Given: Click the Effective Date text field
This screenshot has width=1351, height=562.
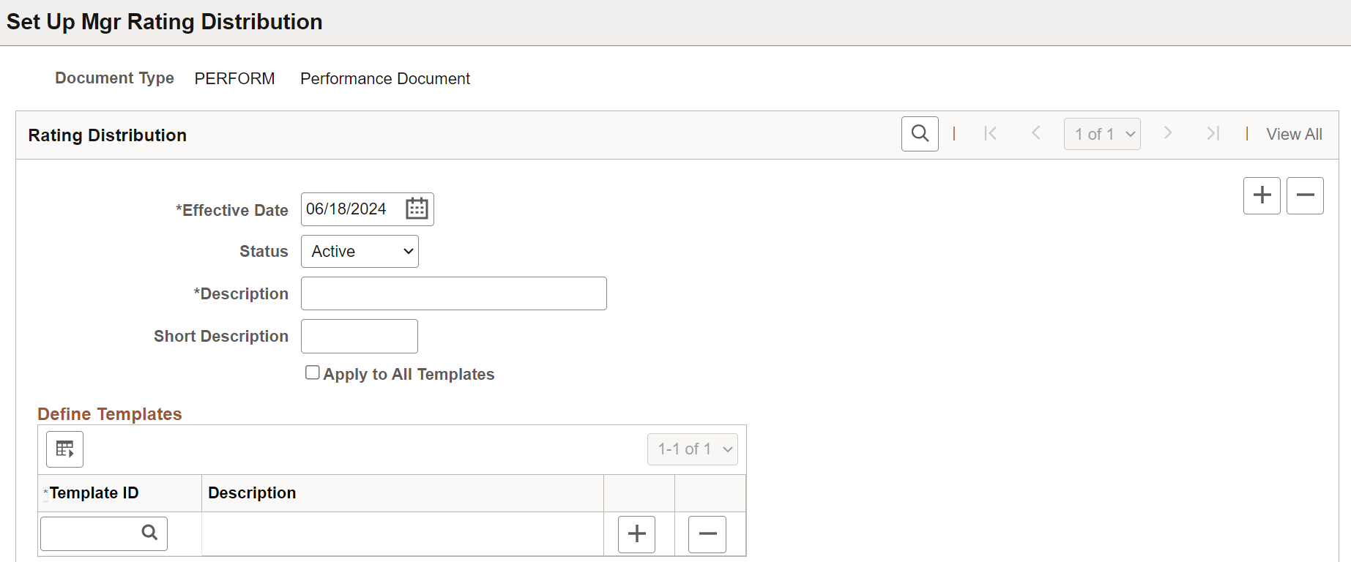Looking at the screenshot, I should click(x=351, y=209).
